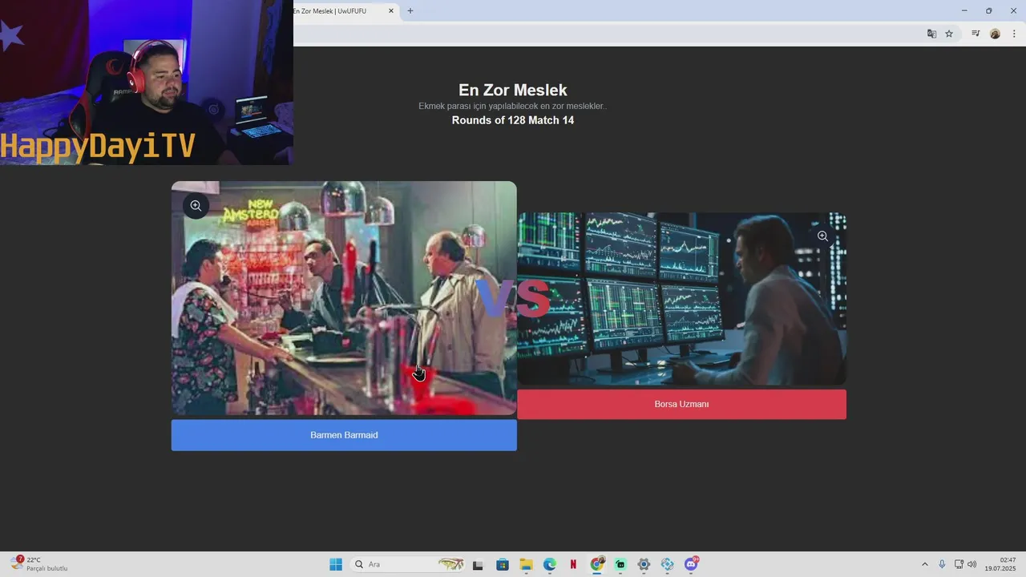Switch to Chrome on the taskbar
This screenshot has height=577, width=1026.
pos(597,564)
